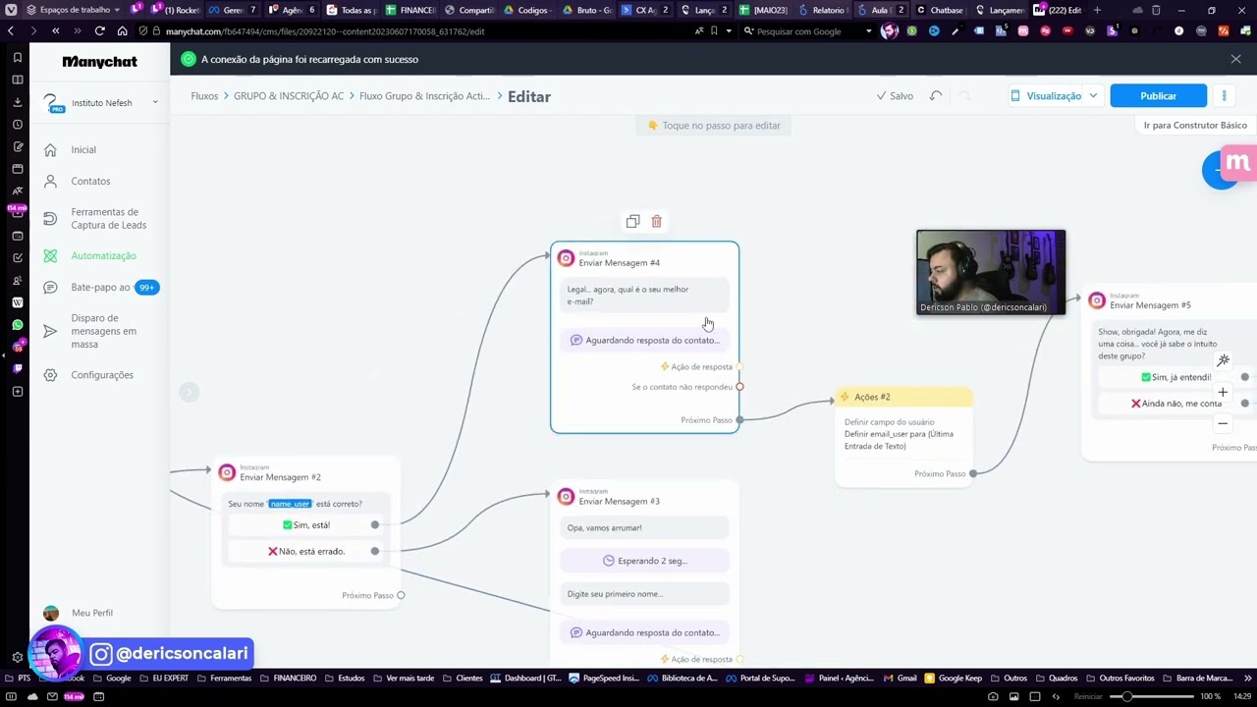Open Fluxo Grupo & Inscrição breadcrumb
The width and height of the screenshot is (1257, 707).
coord(424,96)
